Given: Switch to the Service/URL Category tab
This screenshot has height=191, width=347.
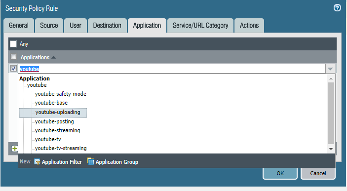Looking at the screenshot, I should (200, 26).
